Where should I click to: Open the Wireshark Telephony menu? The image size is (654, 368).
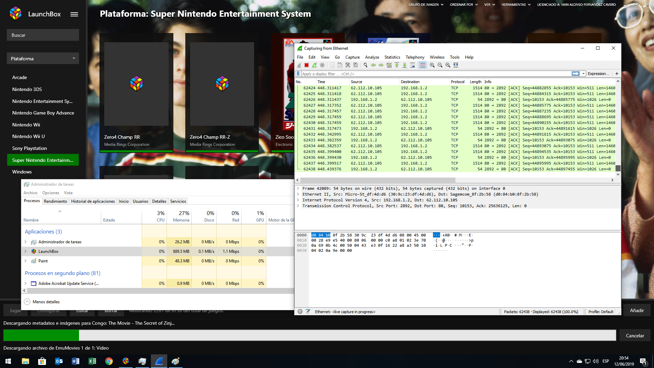coord(415,57)
